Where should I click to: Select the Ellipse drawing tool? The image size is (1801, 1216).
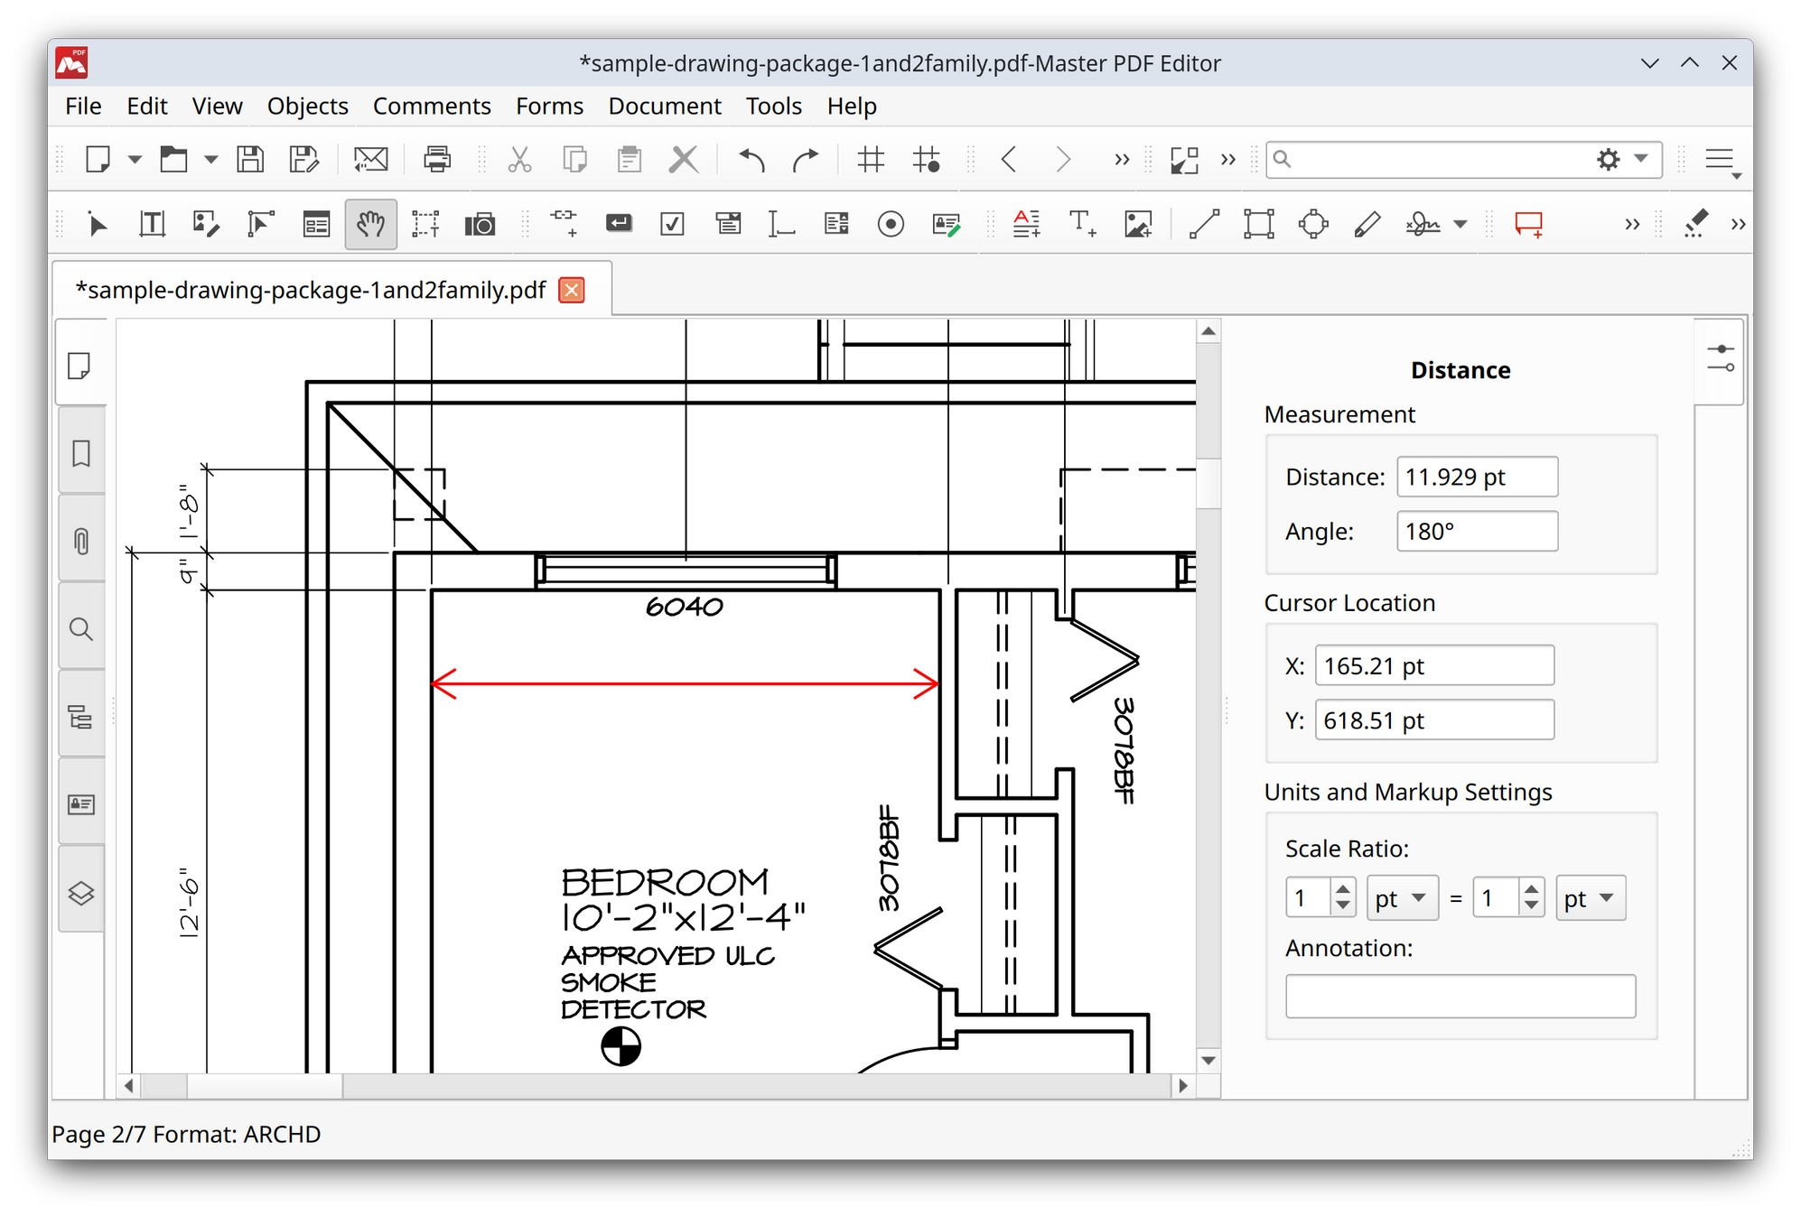click(1313, 224)
